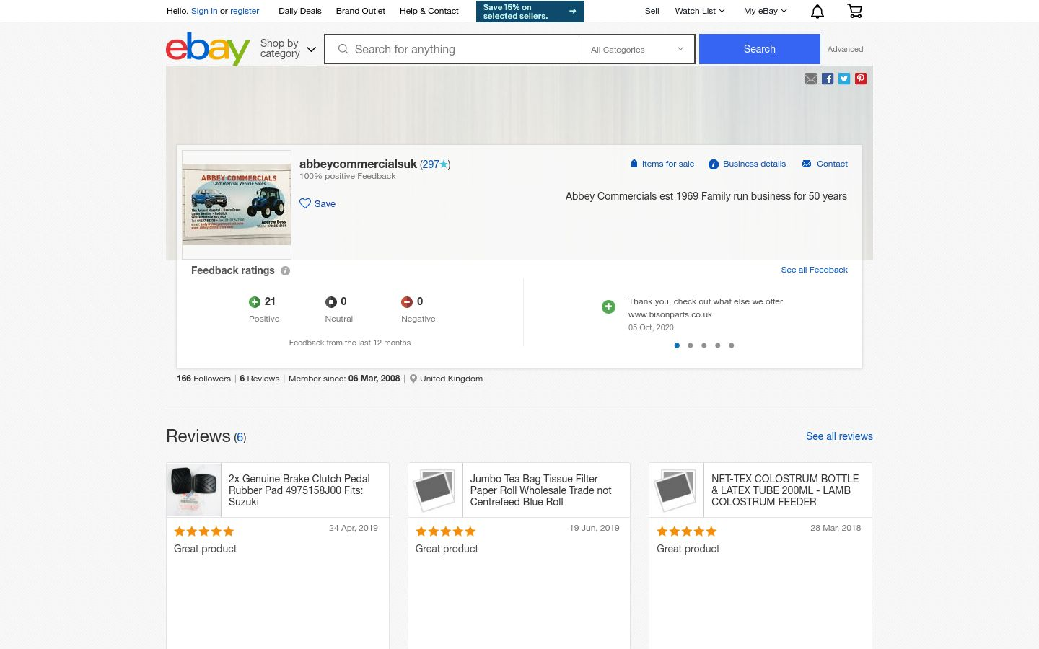Open NET-TEX COLOSTRUM BOTTLE title
Screen dimensions: 1039x649
(x=785, y=490)
